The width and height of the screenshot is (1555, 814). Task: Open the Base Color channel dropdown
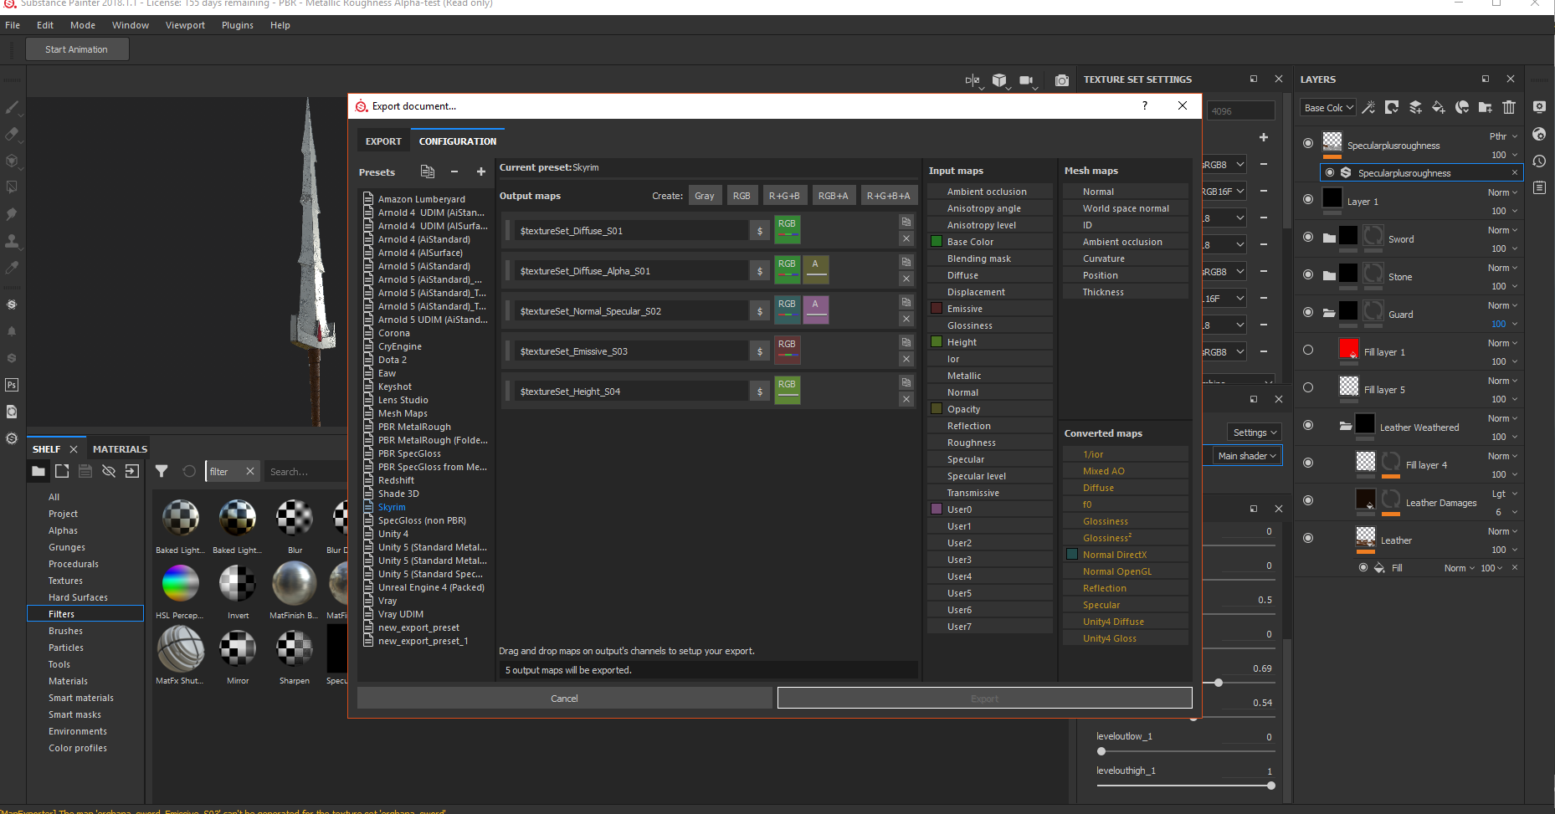click(1327, 108)
